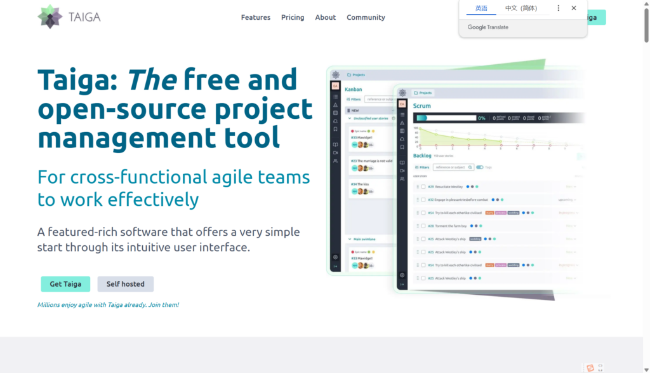Tick the checkbox next to Torment the farm boy
This screenshot has height=373, width=650.
423,226
